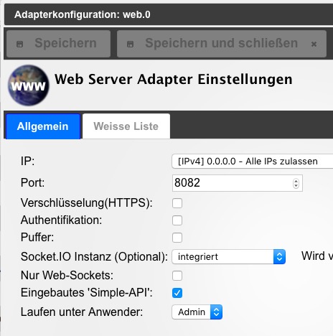333x336 pixels.
Task: Open the Laufen unter Anwender dropdown arrows
Action: tap(216, 312)
